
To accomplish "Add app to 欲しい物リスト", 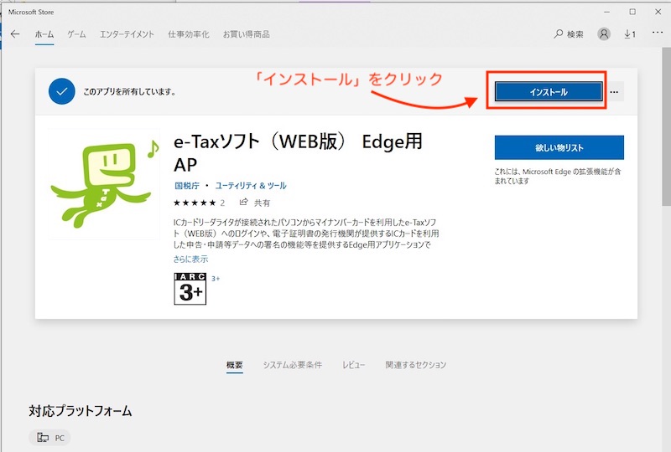I will point(559,148).
